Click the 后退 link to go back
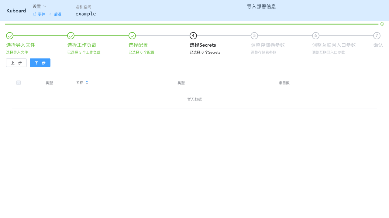 58,14
